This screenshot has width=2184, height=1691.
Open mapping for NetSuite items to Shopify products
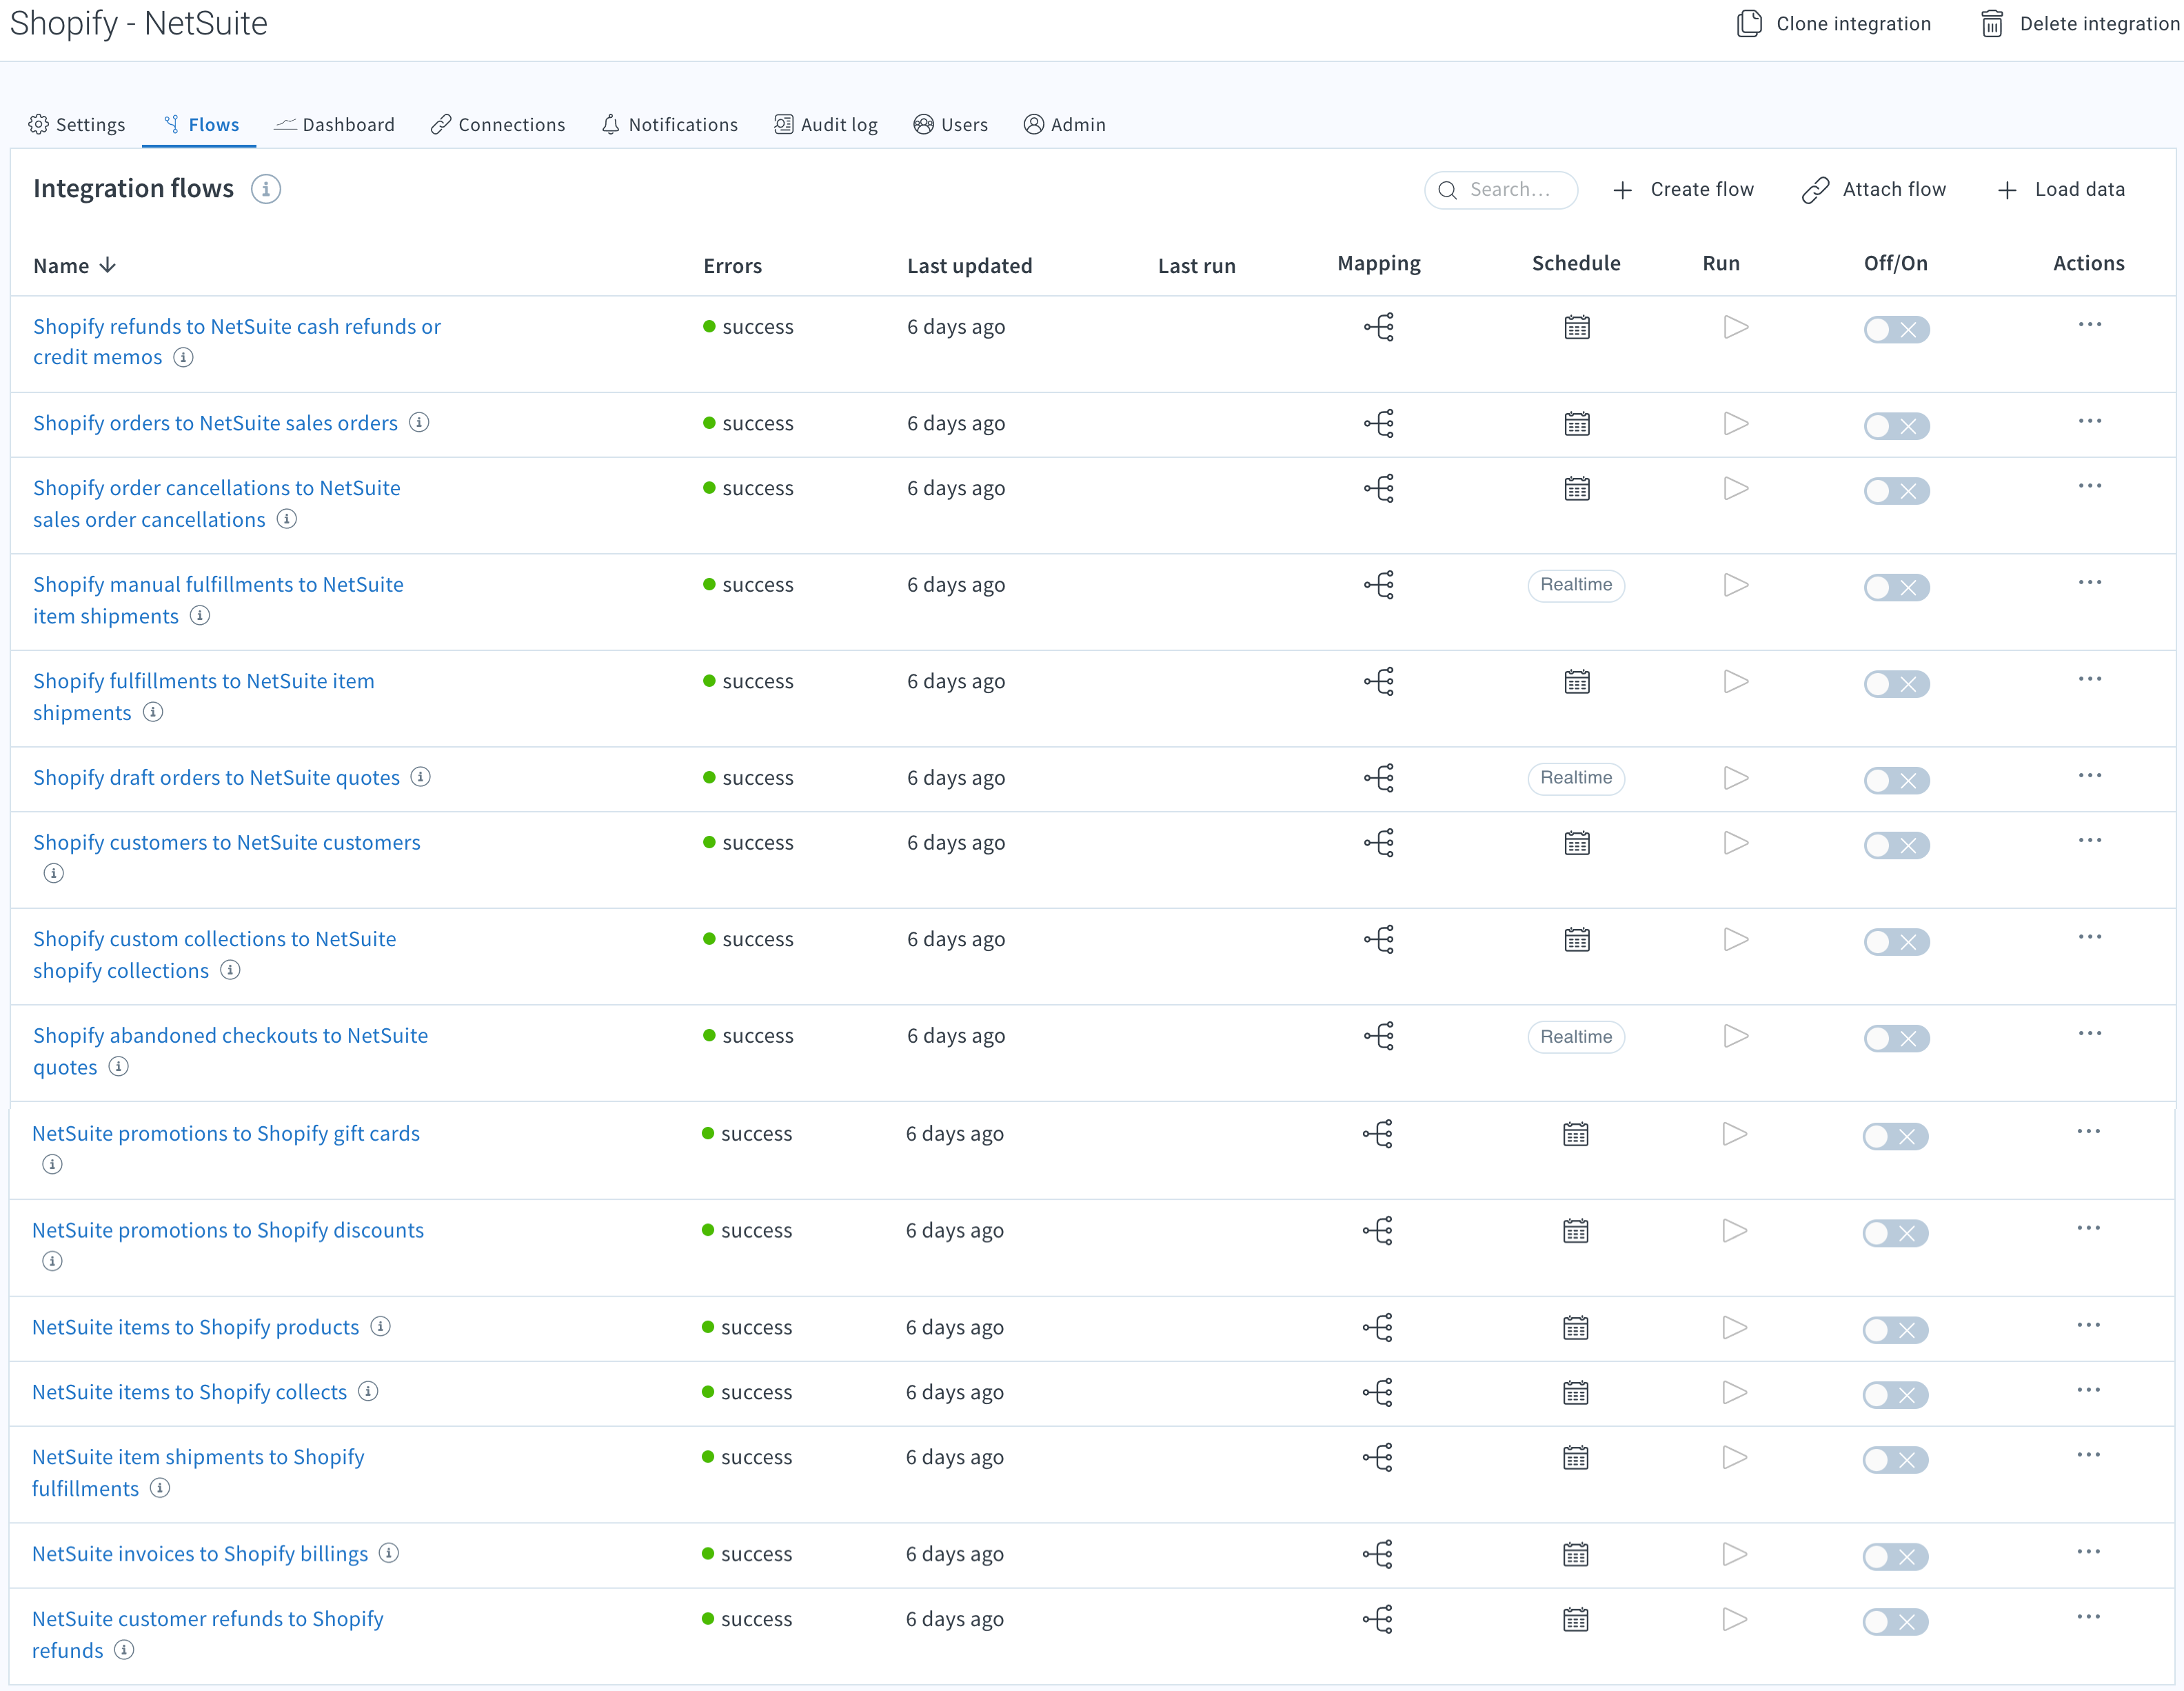(1379, 1328)
